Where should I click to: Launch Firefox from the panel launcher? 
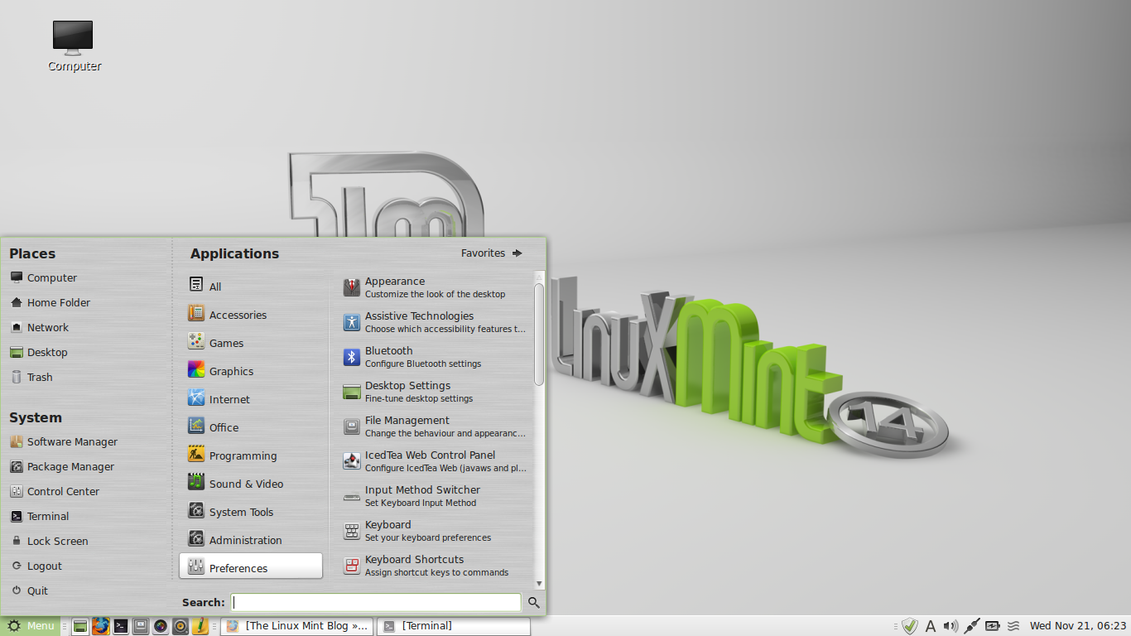pyautogui.click(x=101, y=626)
